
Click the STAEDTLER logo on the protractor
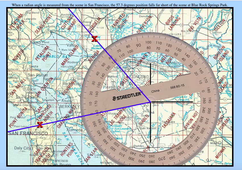pos(127,96)
